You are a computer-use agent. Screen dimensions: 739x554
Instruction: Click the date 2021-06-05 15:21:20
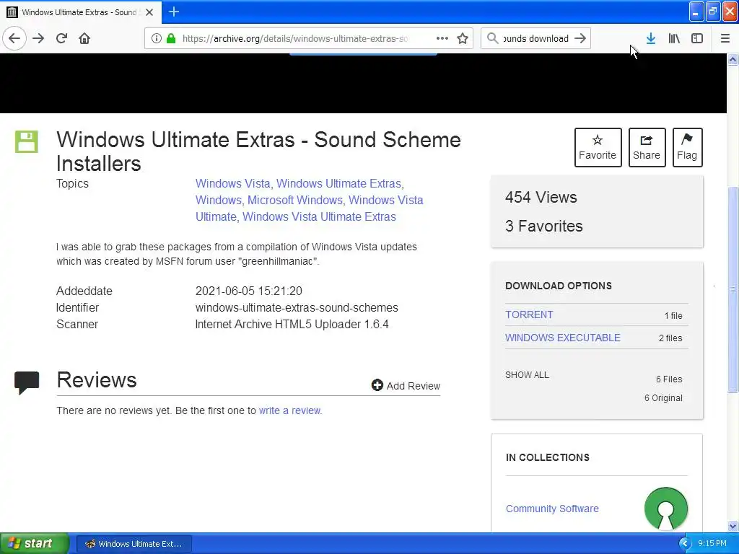tap(249, 291)
